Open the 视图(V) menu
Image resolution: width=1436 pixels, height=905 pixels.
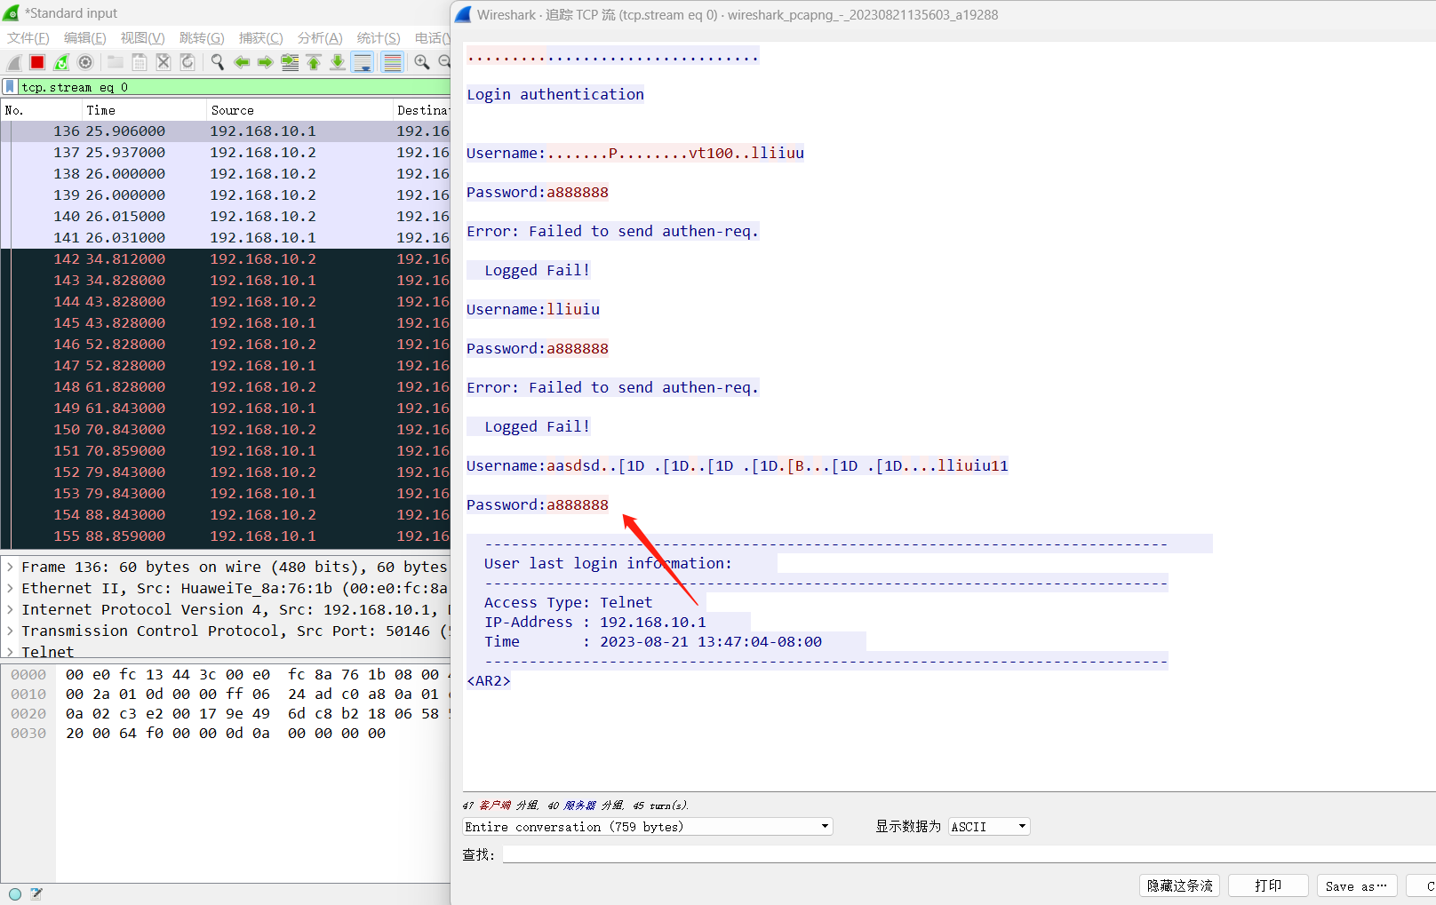(143, 38)
